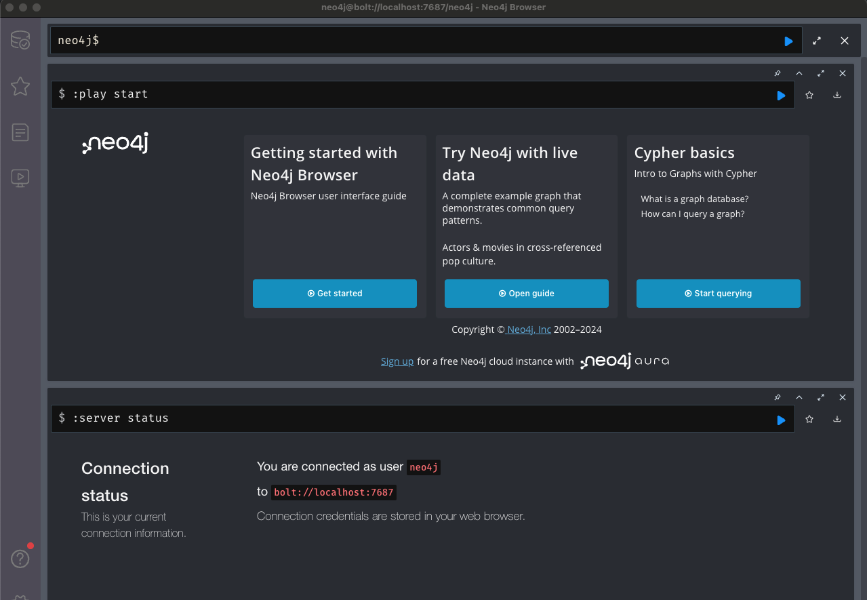Viewport: 867px width, 600px height.
Task: Expand the main editor to fullscreen
Action: pos(817,41)
